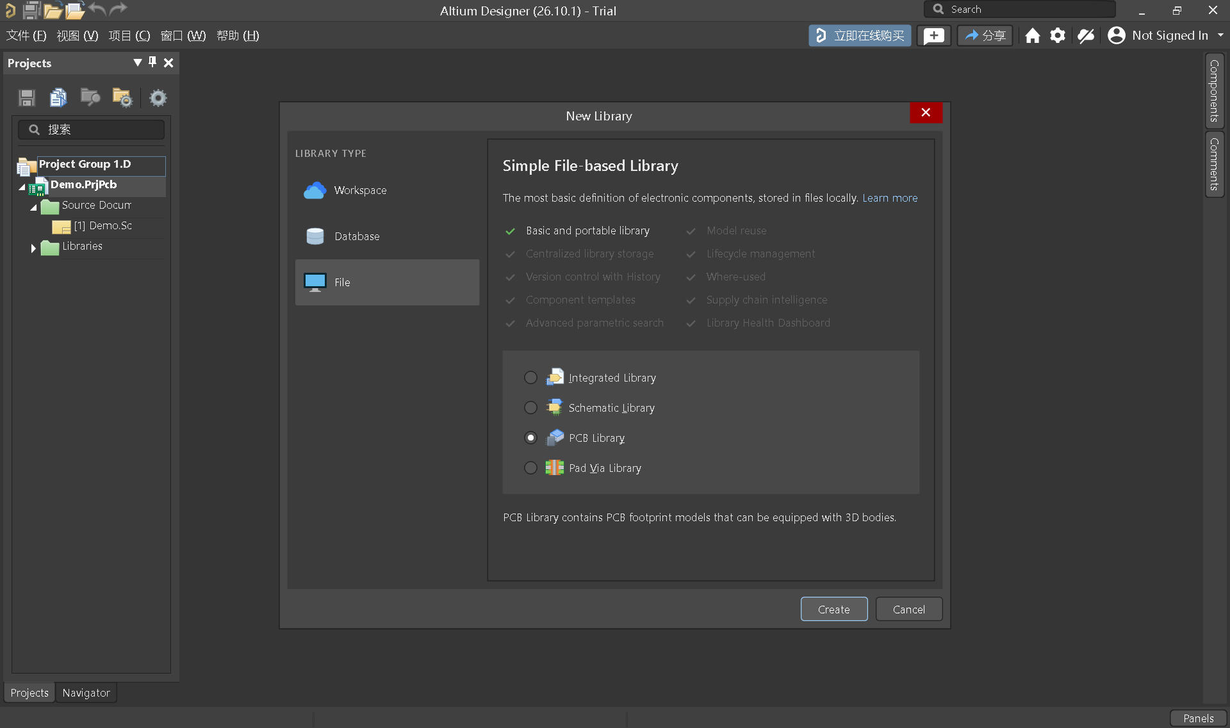Click the Projects panel copy documents icon
The image size is (1230, 728).
(x=58, y=98)
